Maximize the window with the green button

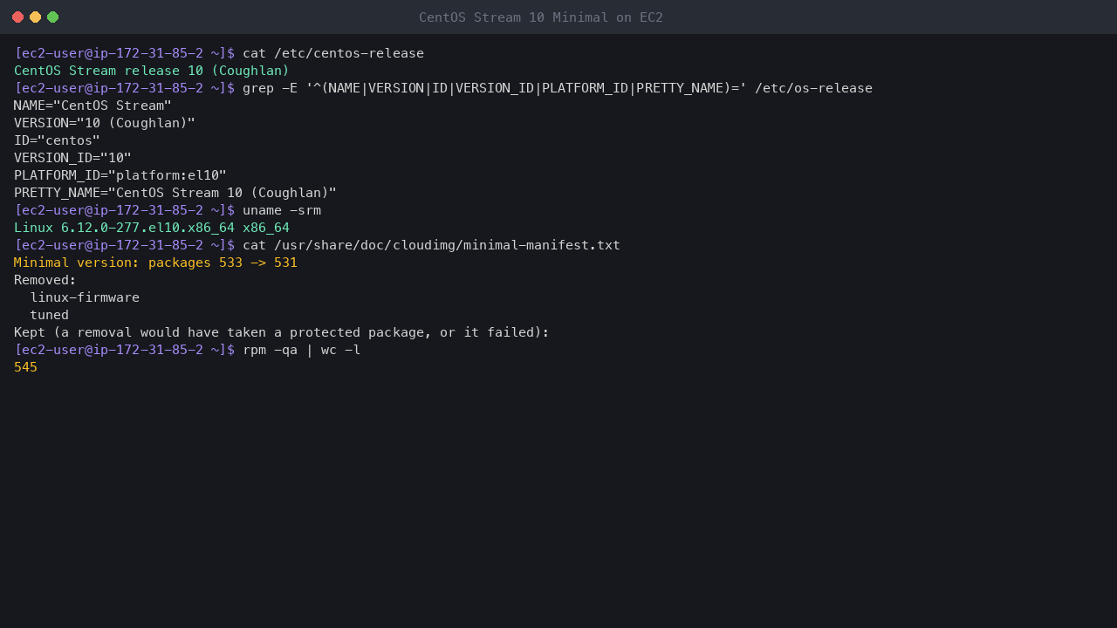(x=52, y=17)
